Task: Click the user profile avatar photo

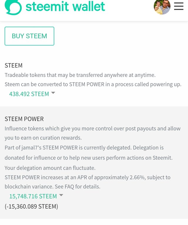Action: pos(162,7)
